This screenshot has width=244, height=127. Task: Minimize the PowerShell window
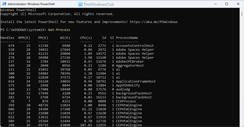coord(215,4)
